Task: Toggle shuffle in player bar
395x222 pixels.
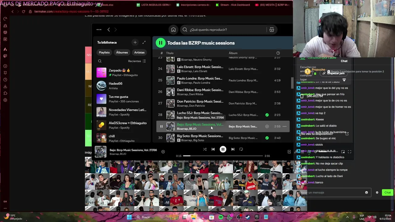Action: (205, 149)
